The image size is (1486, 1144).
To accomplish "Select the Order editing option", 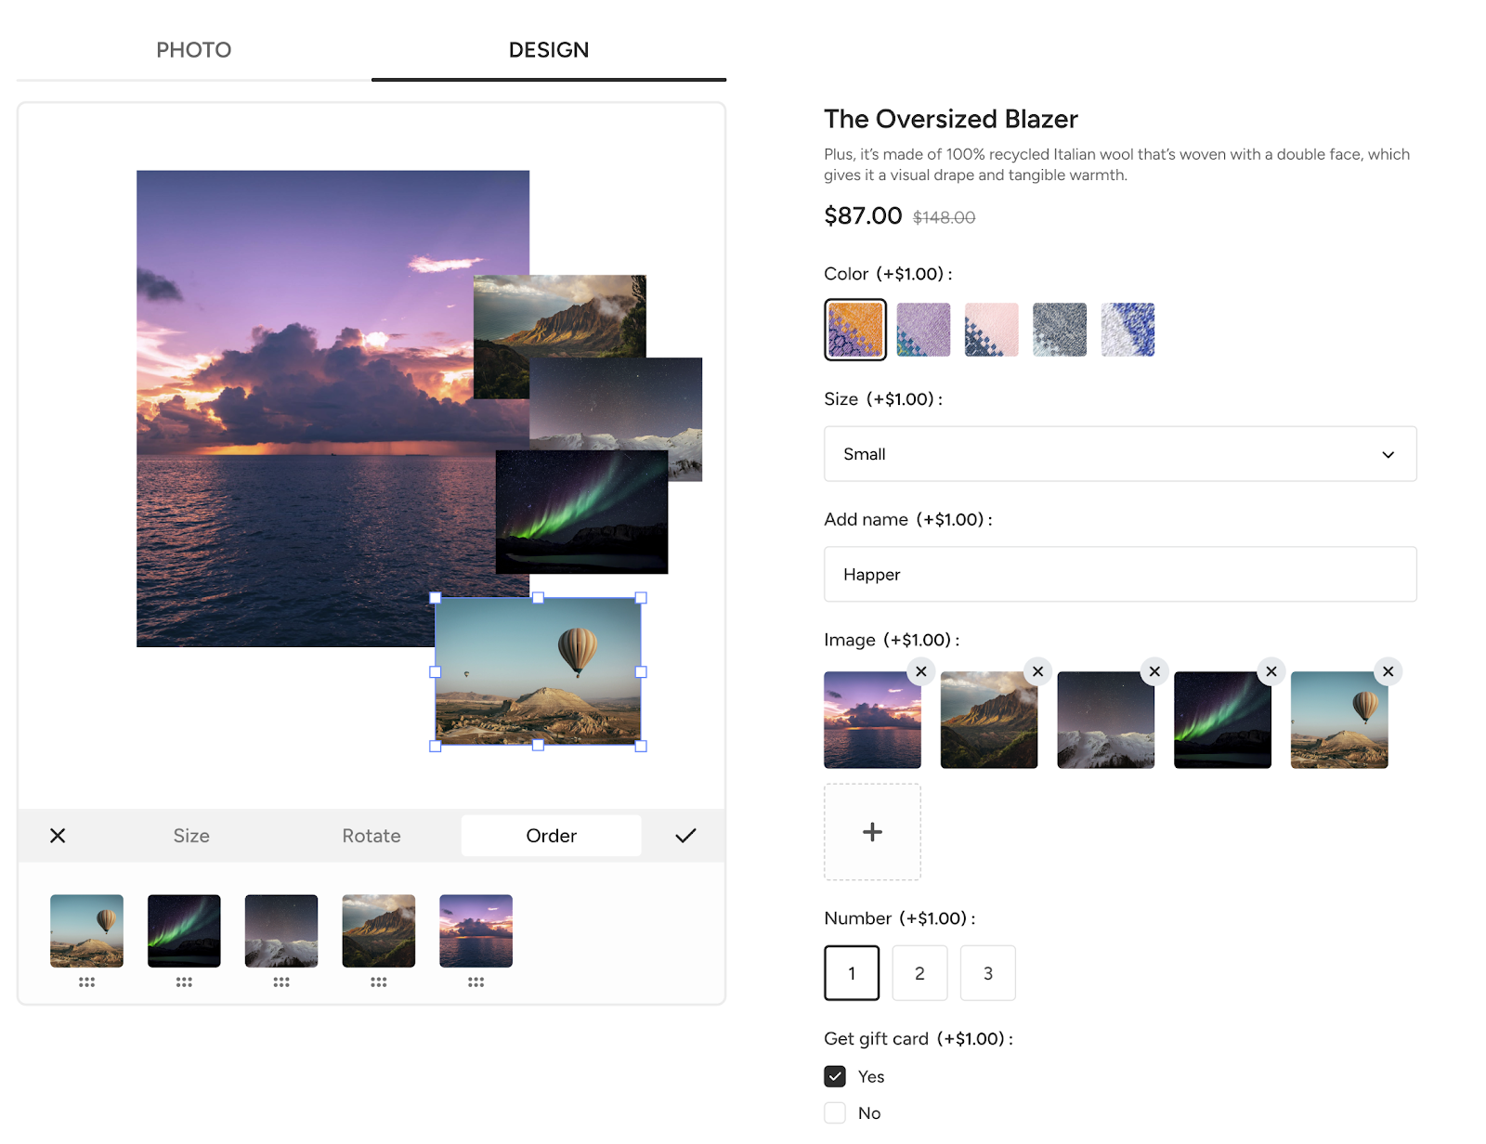I will (552, 836).
